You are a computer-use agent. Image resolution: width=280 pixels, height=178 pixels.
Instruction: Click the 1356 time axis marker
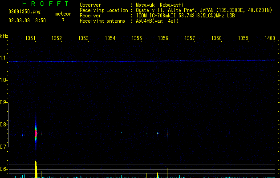pos(163,38)
